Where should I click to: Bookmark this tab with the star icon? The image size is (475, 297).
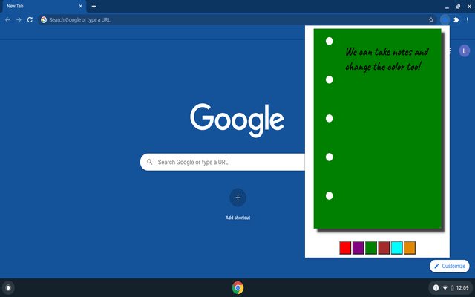[431, 20]
